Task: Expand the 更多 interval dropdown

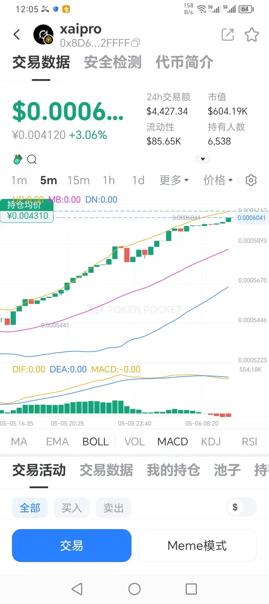Action: (174, 180)
